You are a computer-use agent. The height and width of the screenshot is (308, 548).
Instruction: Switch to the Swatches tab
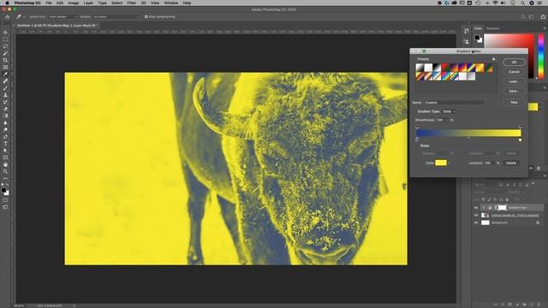pos(493,28)
